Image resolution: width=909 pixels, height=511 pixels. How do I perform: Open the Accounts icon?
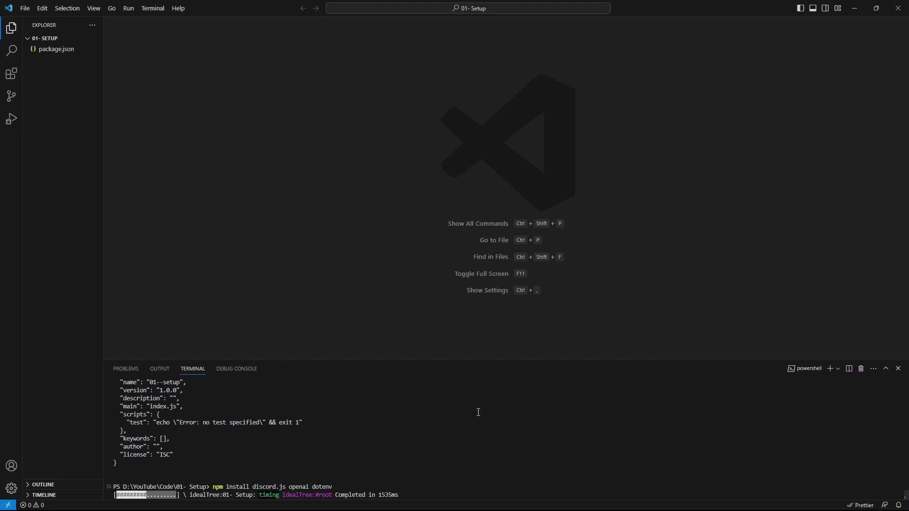click(11, 466)
